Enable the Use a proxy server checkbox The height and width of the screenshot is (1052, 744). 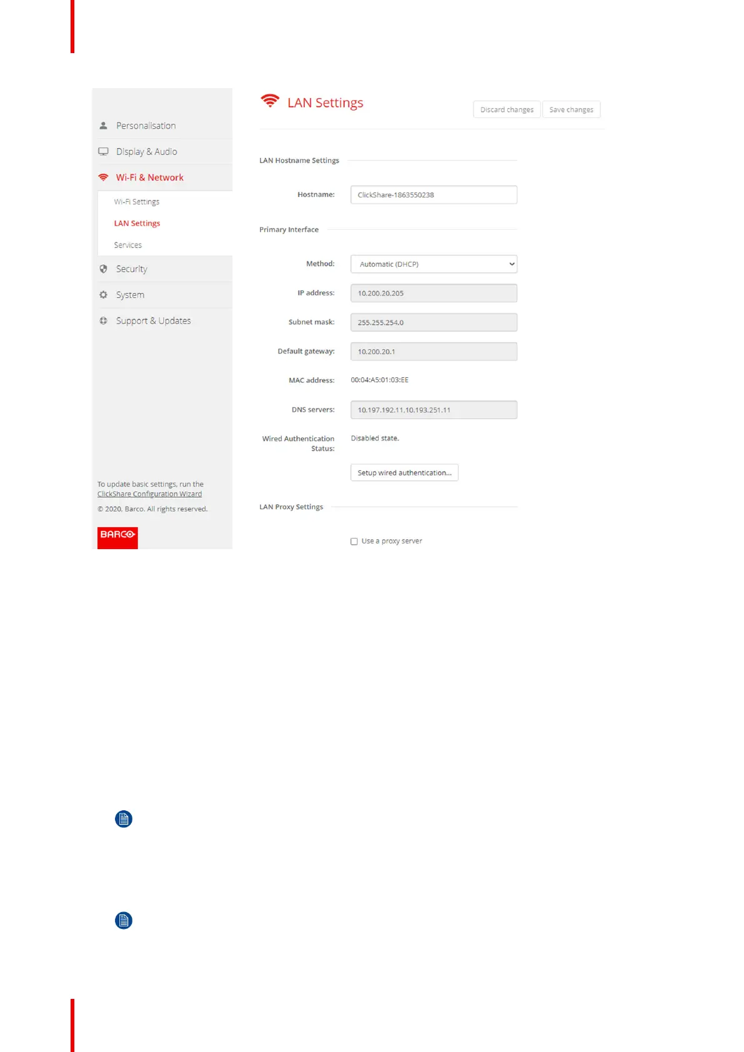tap(354, 541)
